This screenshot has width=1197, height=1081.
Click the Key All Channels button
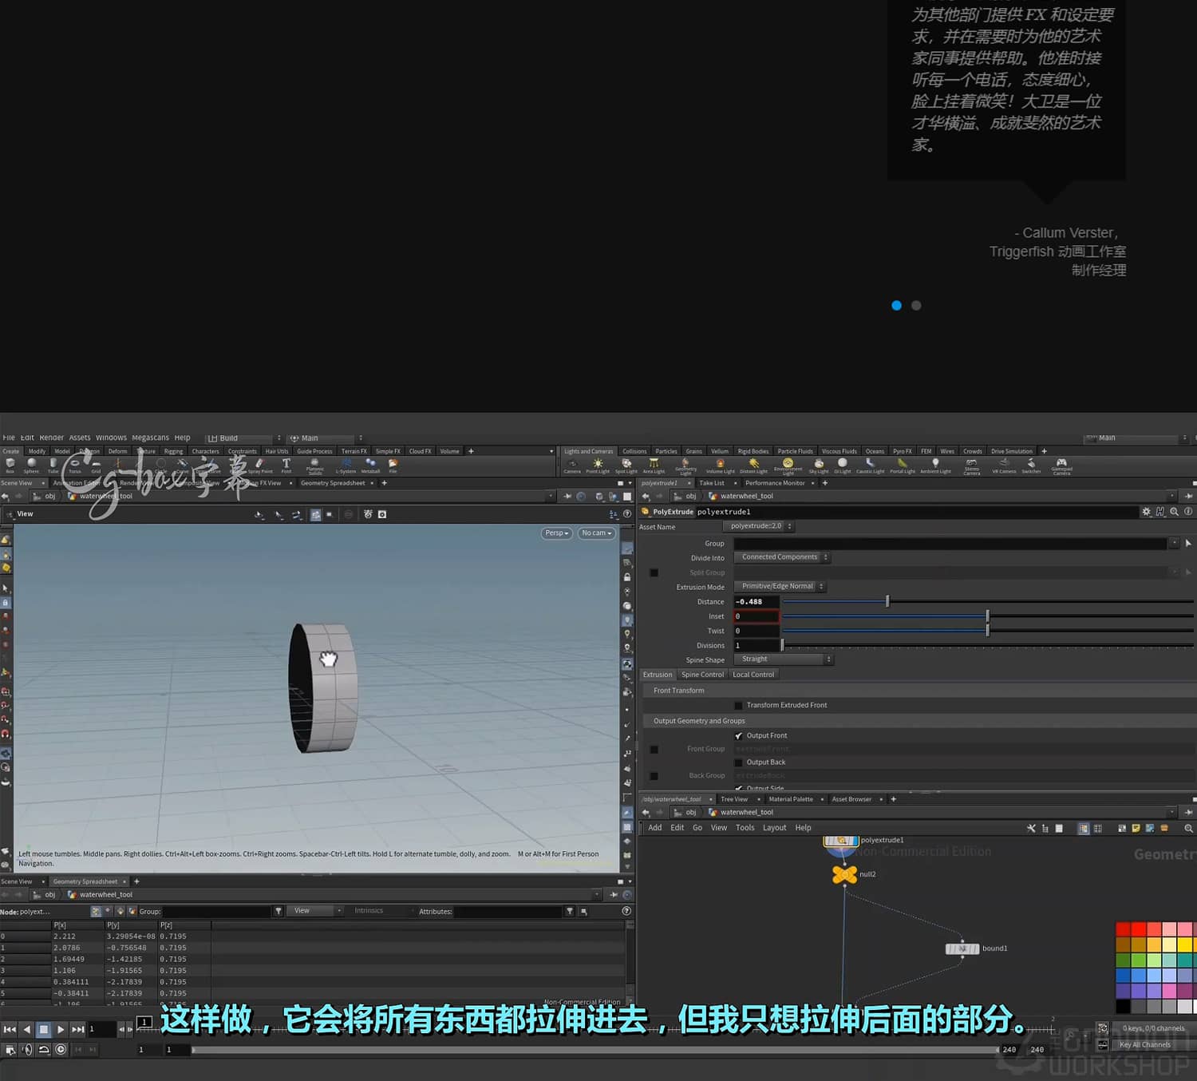(x=1145, y=1044)
